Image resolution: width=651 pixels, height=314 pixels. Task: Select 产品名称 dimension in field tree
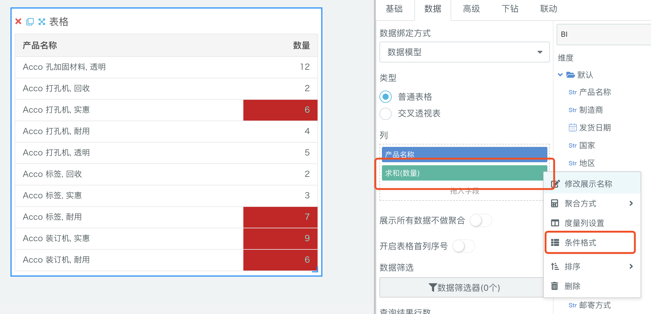pos(595,92)
